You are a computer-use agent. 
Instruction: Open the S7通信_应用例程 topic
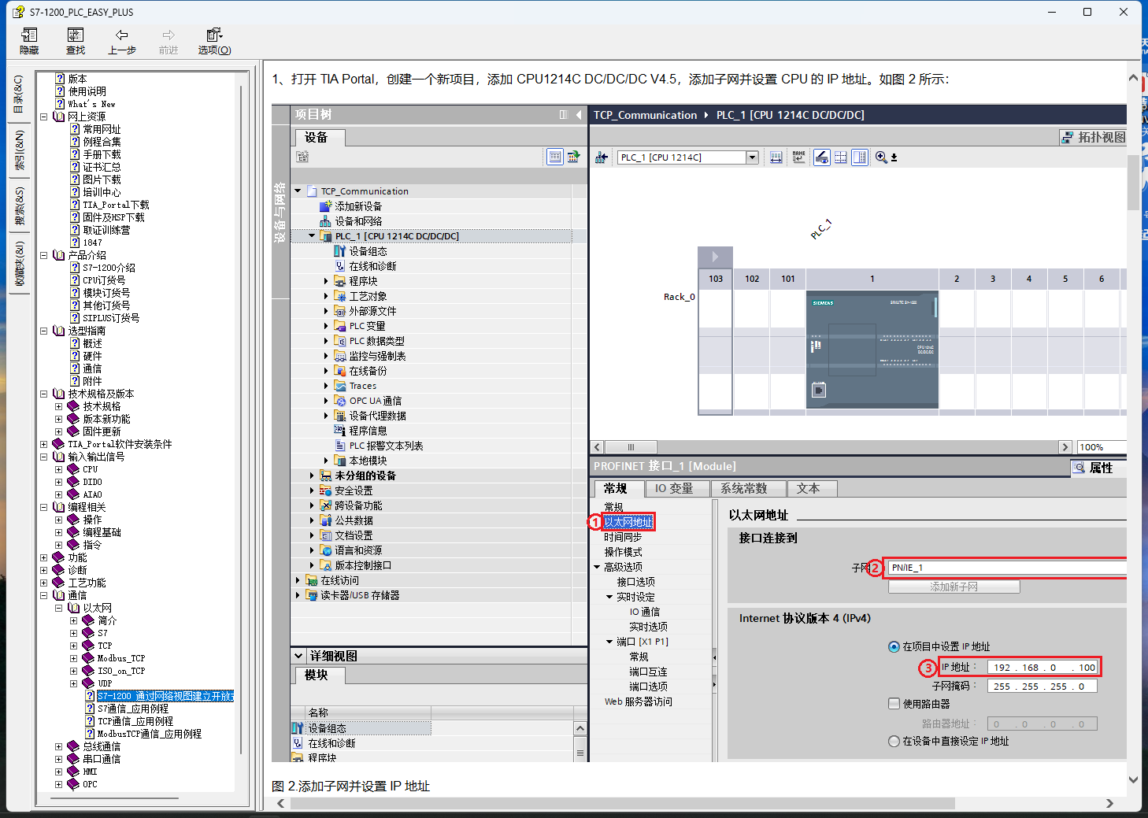(x=132, y=709)
